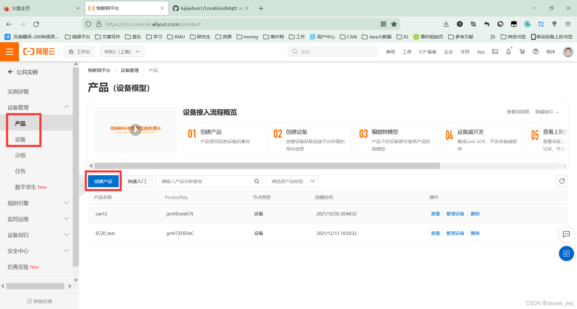Expand the 规则引擎 sidebar section
The image size is (577, 309).
tap(37, 203)
